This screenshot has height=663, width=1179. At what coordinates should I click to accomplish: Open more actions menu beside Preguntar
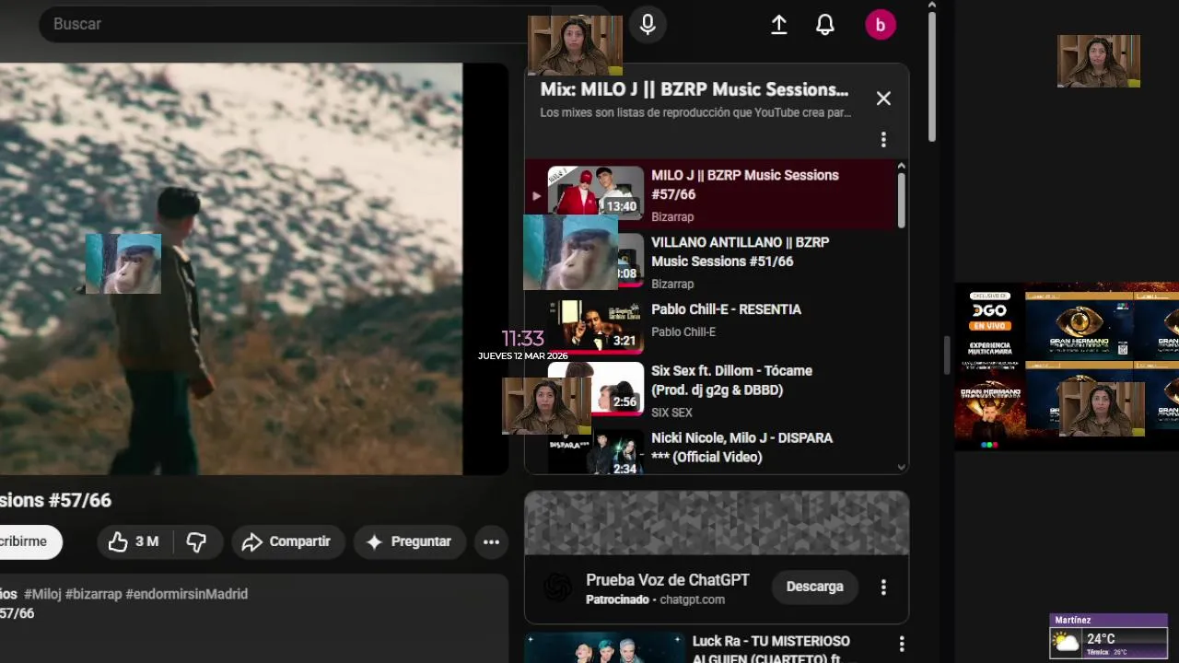[x=491, y=541]
